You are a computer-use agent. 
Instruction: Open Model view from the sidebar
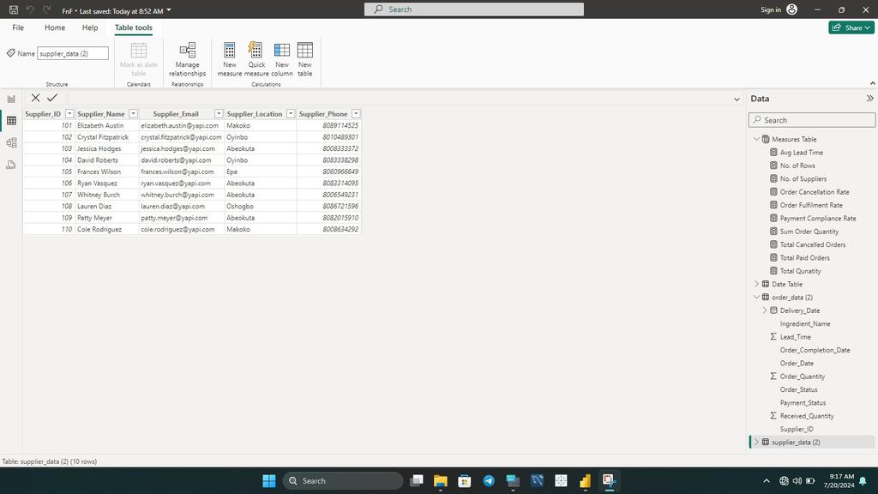point(11,142)
